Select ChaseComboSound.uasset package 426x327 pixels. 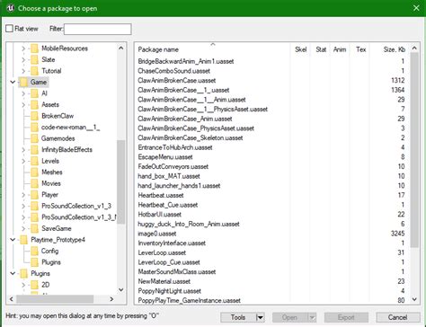[x=173, y=71]
